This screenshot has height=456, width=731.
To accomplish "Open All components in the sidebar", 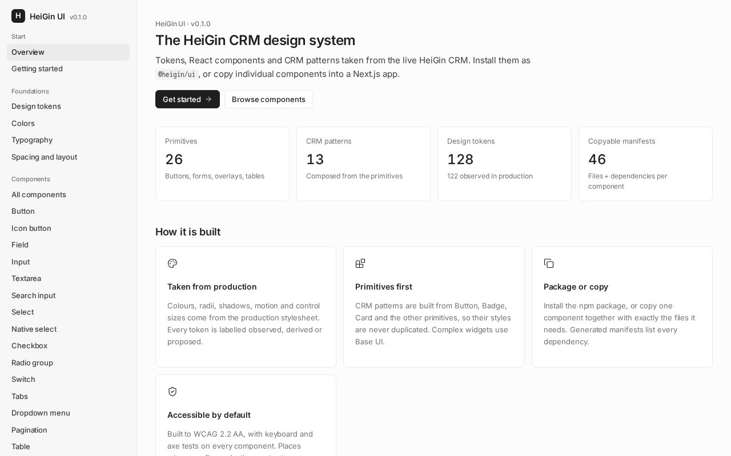I will 68,194.
